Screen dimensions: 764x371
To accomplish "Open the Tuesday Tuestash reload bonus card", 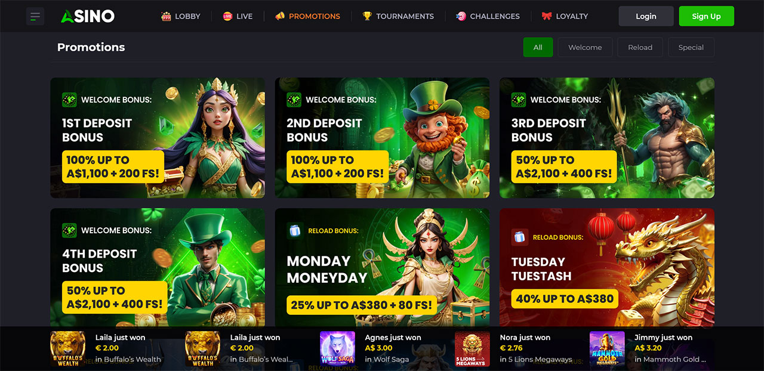I will (607, 267).
